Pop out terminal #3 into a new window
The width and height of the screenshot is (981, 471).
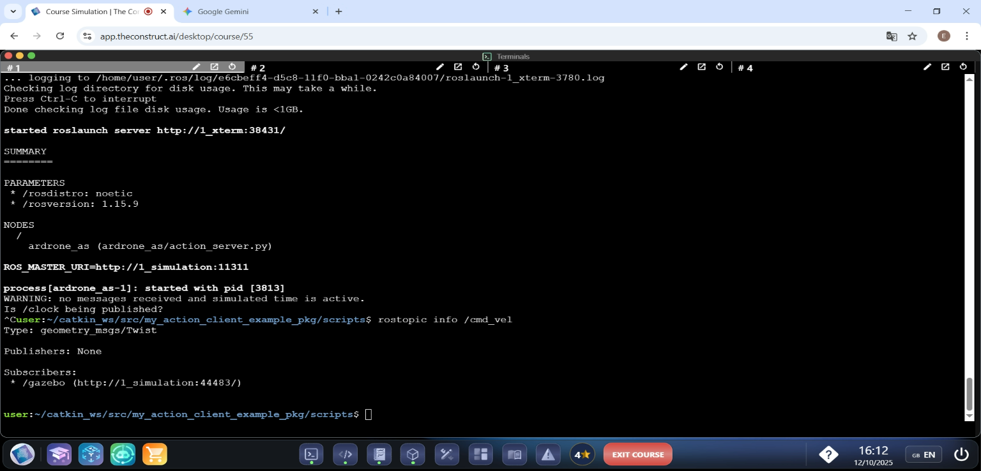[702, 67]
